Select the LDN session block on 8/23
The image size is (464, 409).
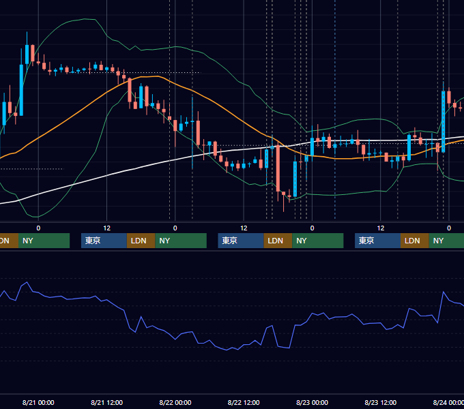pyautogui.click(x=415, y=241)
